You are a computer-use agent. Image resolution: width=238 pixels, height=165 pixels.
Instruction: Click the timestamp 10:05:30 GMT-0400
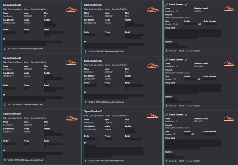(x=106, y=161)
